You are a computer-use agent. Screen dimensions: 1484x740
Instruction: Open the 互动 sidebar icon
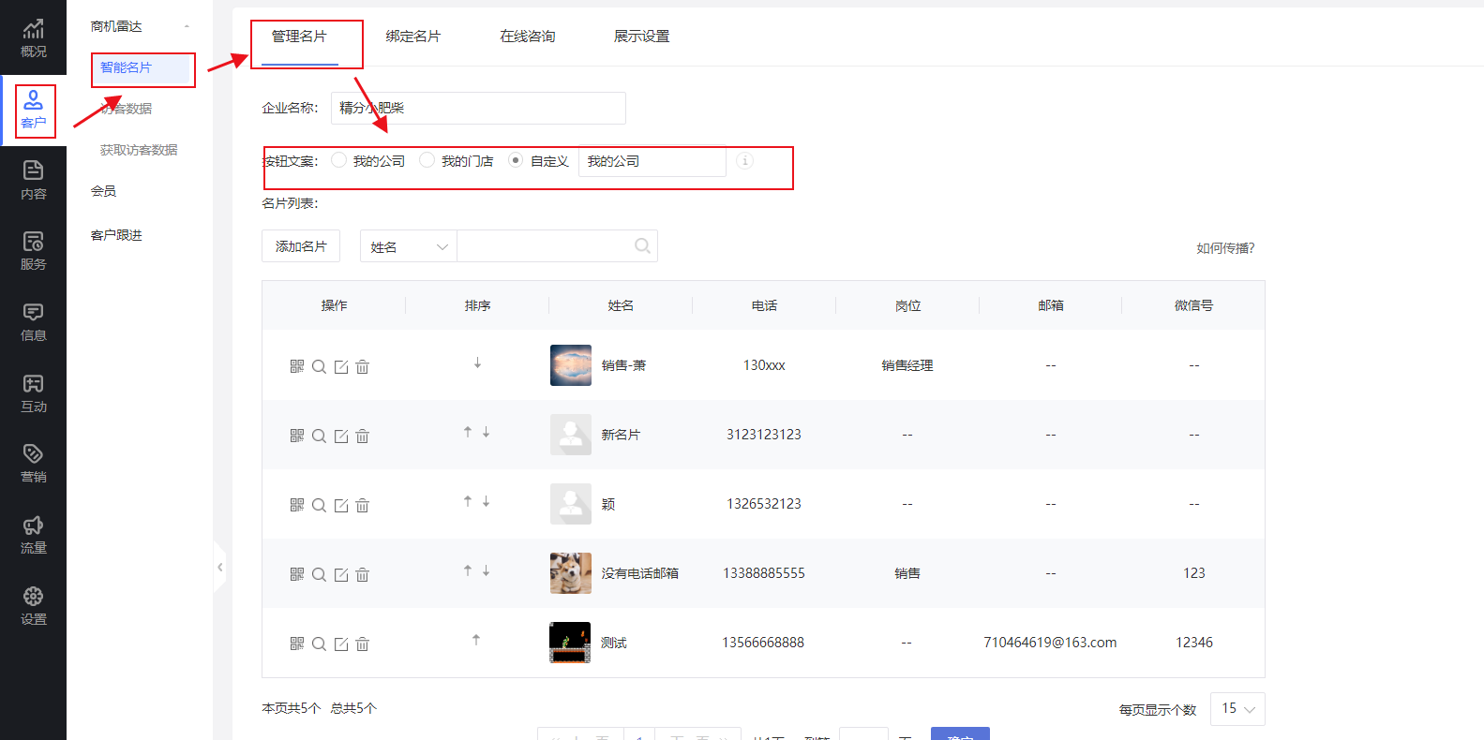pos(33,393)
